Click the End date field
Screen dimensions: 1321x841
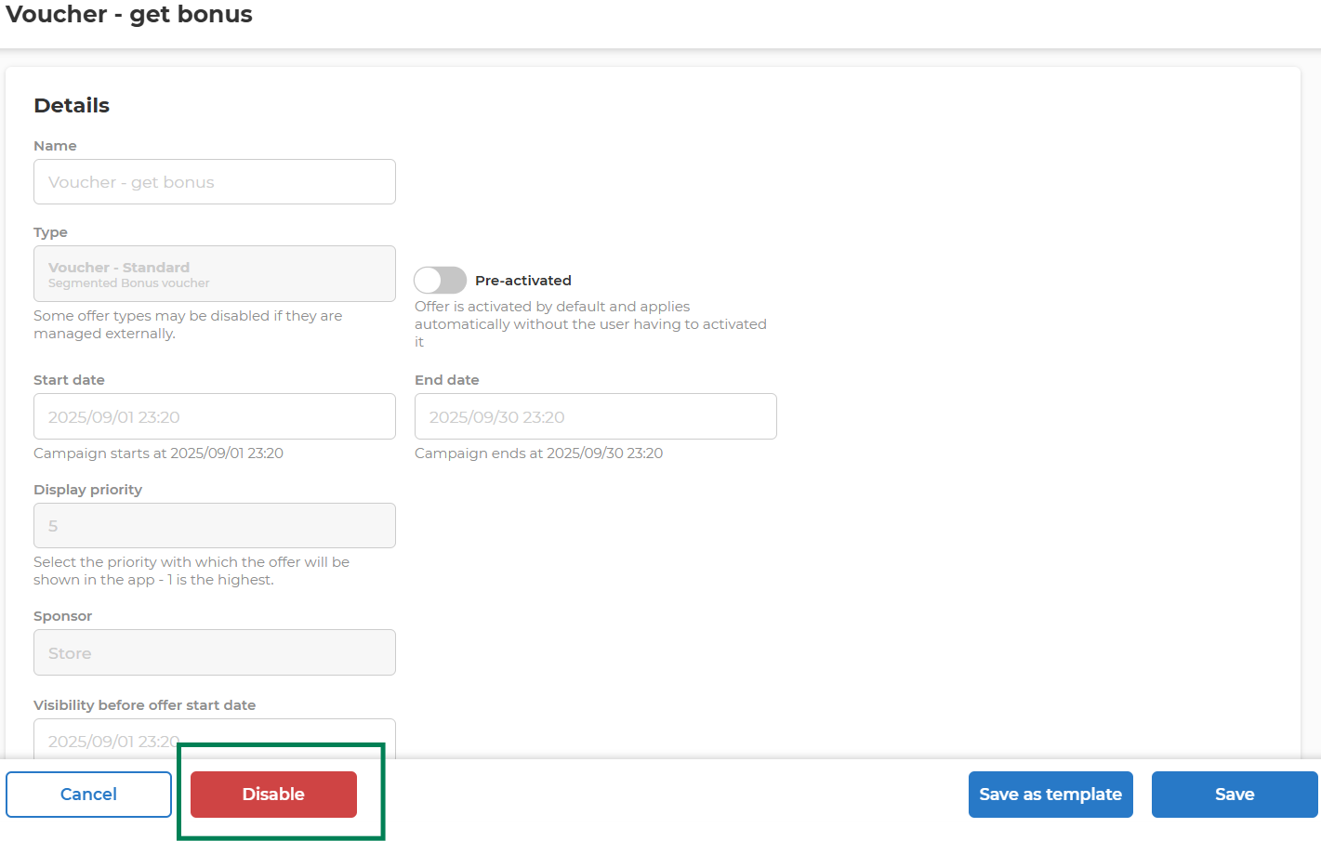[596, 416]
